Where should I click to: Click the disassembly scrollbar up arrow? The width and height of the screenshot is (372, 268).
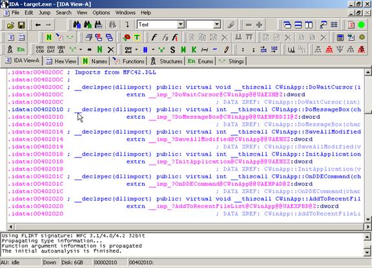[x=367, y=72]
